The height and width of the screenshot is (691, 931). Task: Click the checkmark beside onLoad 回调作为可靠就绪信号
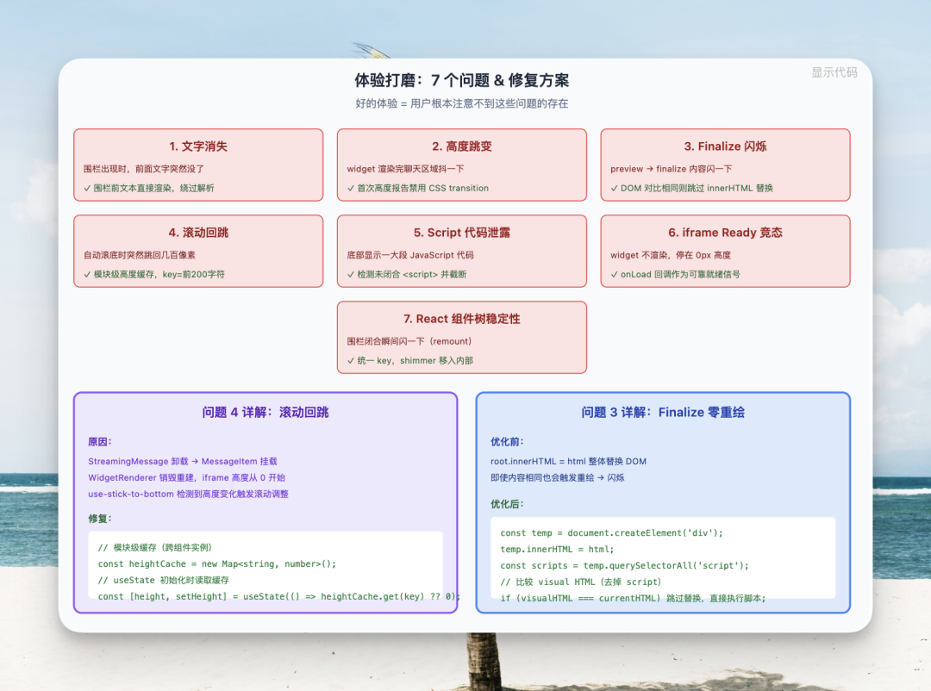615,274
